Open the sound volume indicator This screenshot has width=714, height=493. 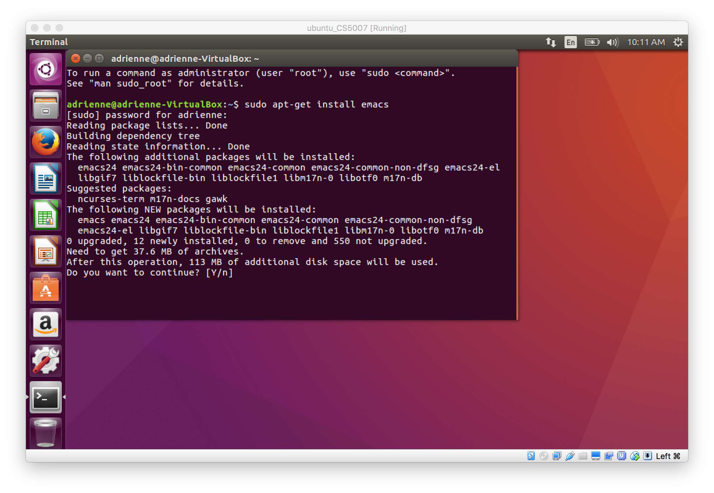612,42
